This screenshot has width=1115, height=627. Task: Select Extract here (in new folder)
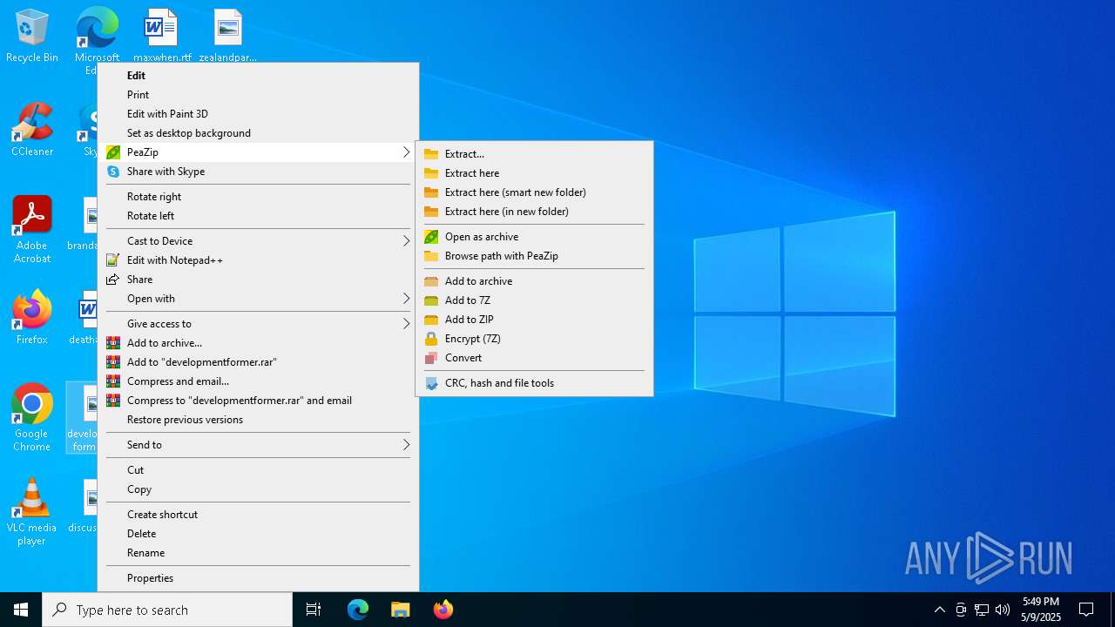534,212
